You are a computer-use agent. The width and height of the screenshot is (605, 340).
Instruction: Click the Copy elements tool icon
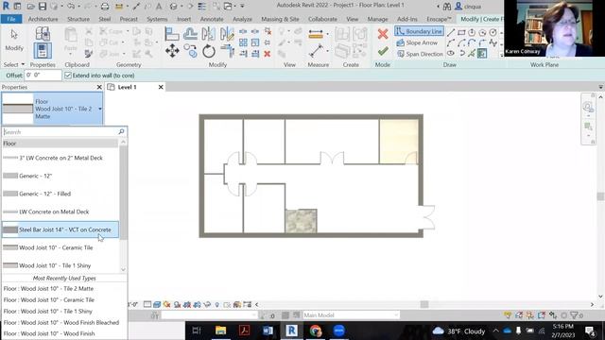(190, 50)
